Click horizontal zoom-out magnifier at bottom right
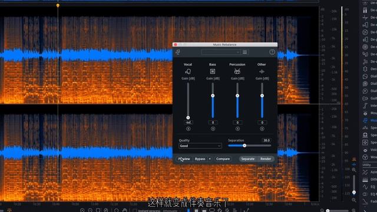Image resolution: width=377 pixels, height=212 pixels. coord(322,211)
